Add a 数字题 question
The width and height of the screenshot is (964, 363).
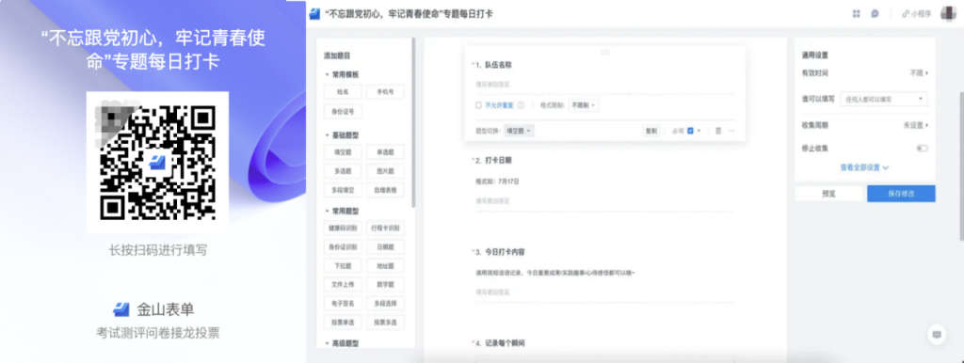[x=385, y=285]
